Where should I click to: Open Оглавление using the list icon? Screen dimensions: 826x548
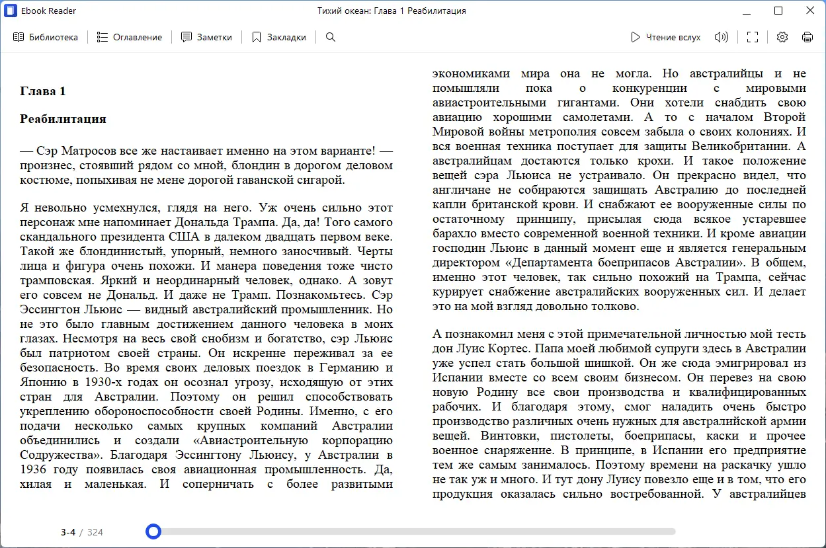103,37
